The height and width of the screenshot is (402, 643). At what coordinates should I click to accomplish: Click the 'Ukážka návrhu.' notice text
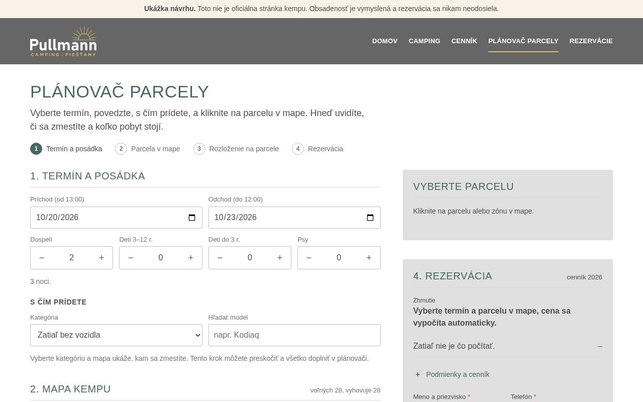coord(170,9)
